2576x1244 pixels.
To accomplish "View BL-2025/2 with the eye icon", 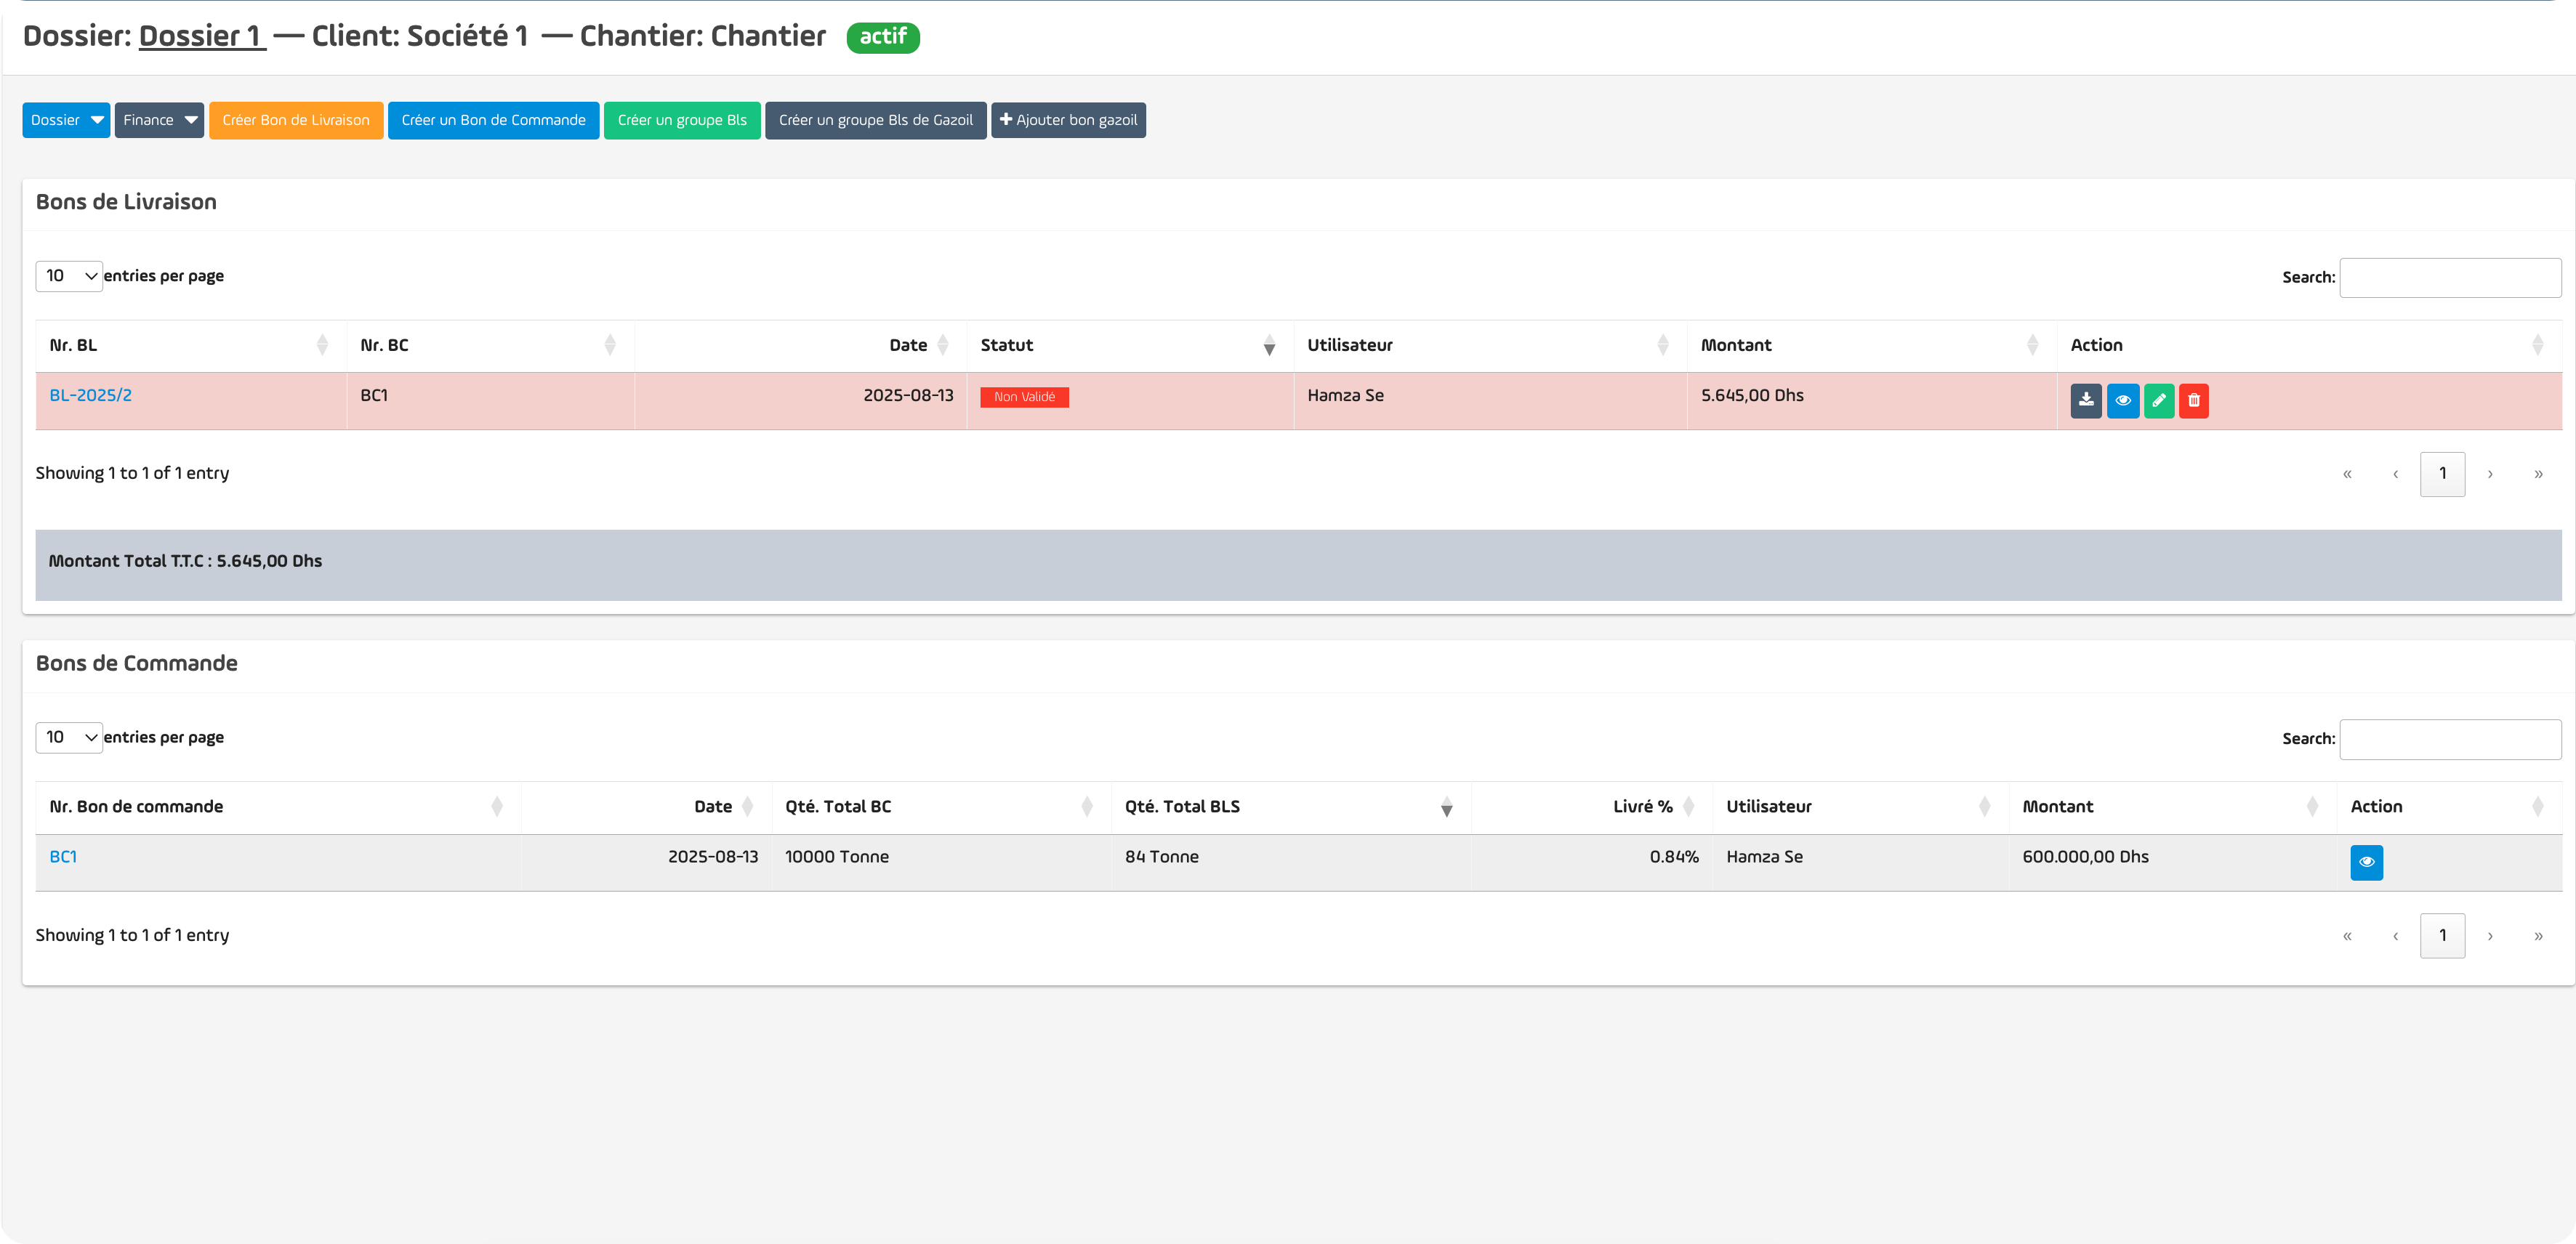I will coord(2122,400).
